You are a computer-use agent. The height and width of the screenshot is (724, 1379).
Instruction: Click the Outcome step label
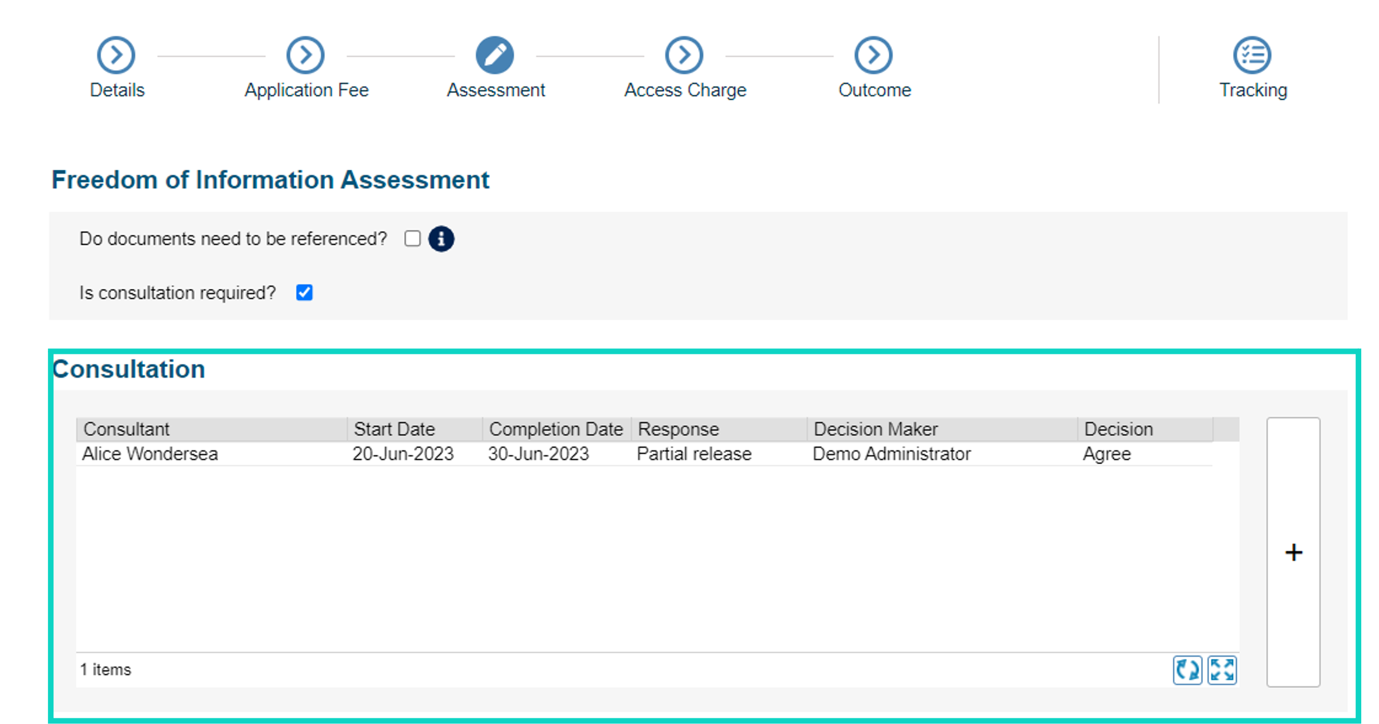coord(875,90)
